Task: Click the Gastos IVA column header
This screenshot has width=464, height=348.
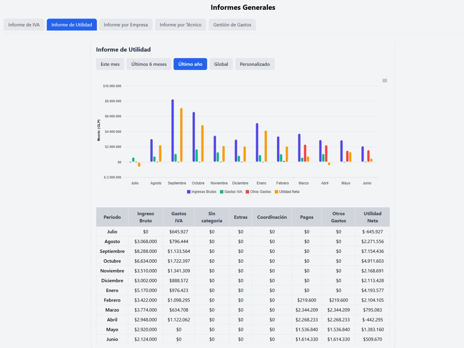Action: pyautogui.click(x=179, y=217)
